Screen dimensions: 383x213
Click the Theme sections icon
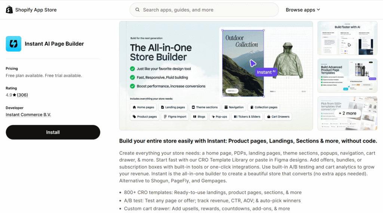tap(193, 107)
